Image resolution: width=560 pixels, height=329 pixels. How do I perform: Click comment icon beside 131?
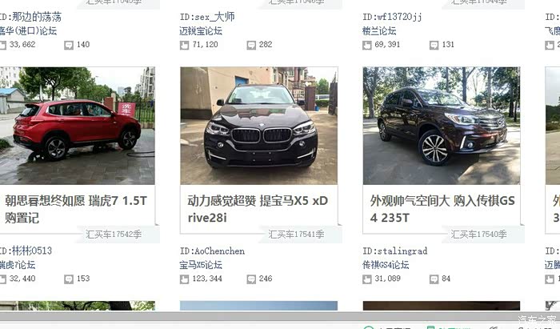[x=434, y=45]
